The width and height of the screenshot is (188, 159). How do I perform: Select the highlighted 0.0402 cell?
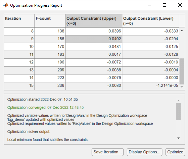coord(94,39)
